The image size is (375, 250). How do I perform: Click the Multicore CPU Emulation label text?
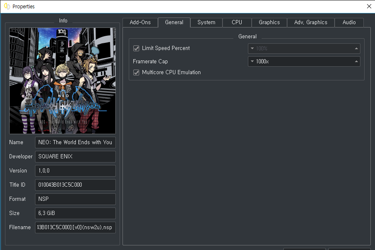[171, 72]
